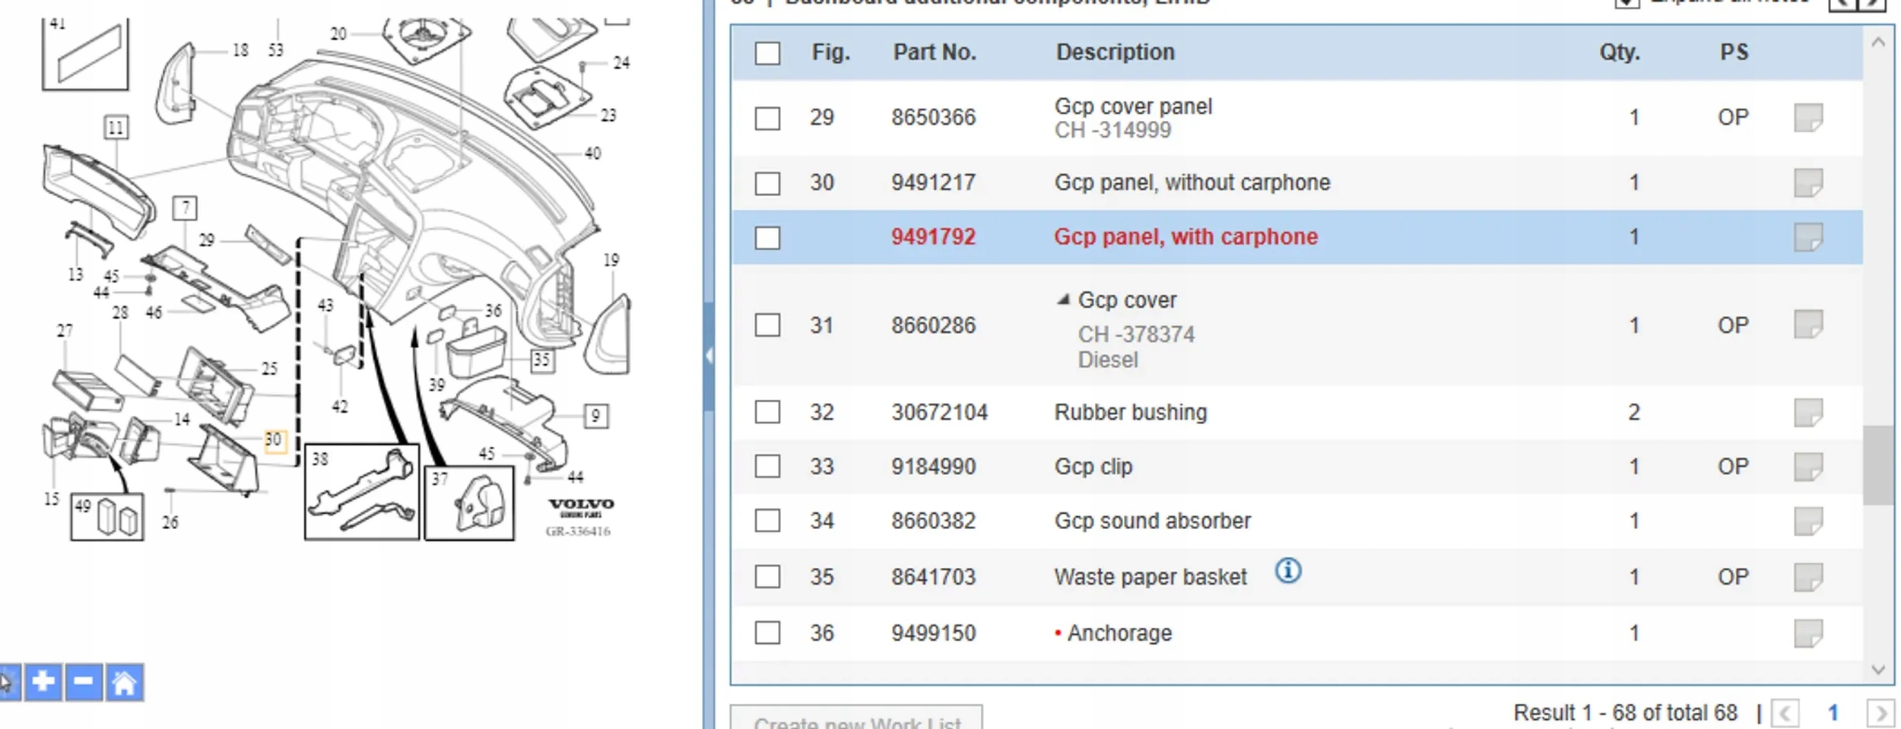Open the note icon for part 8660286

click(1808, 325)
